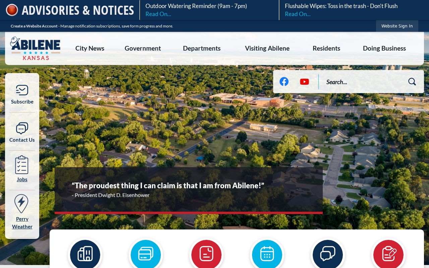Open the Subscribe text link
This screenshot has height=268, width=429.
coord(22,102)
